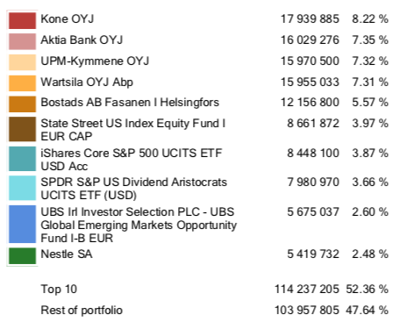Select the 8.22 % Kone percentage
Viewport: 407px width, 329px height.
pyautogui.click(x=370, y=19)
